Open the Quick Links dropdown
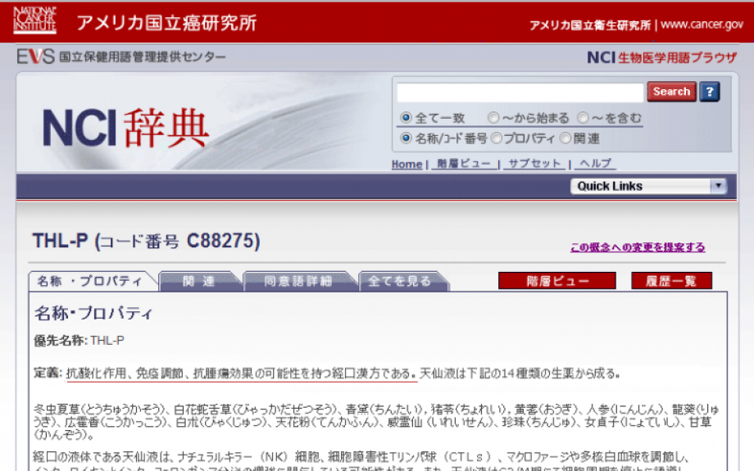The width and height of the screenshot is (754, 471). 648,186
